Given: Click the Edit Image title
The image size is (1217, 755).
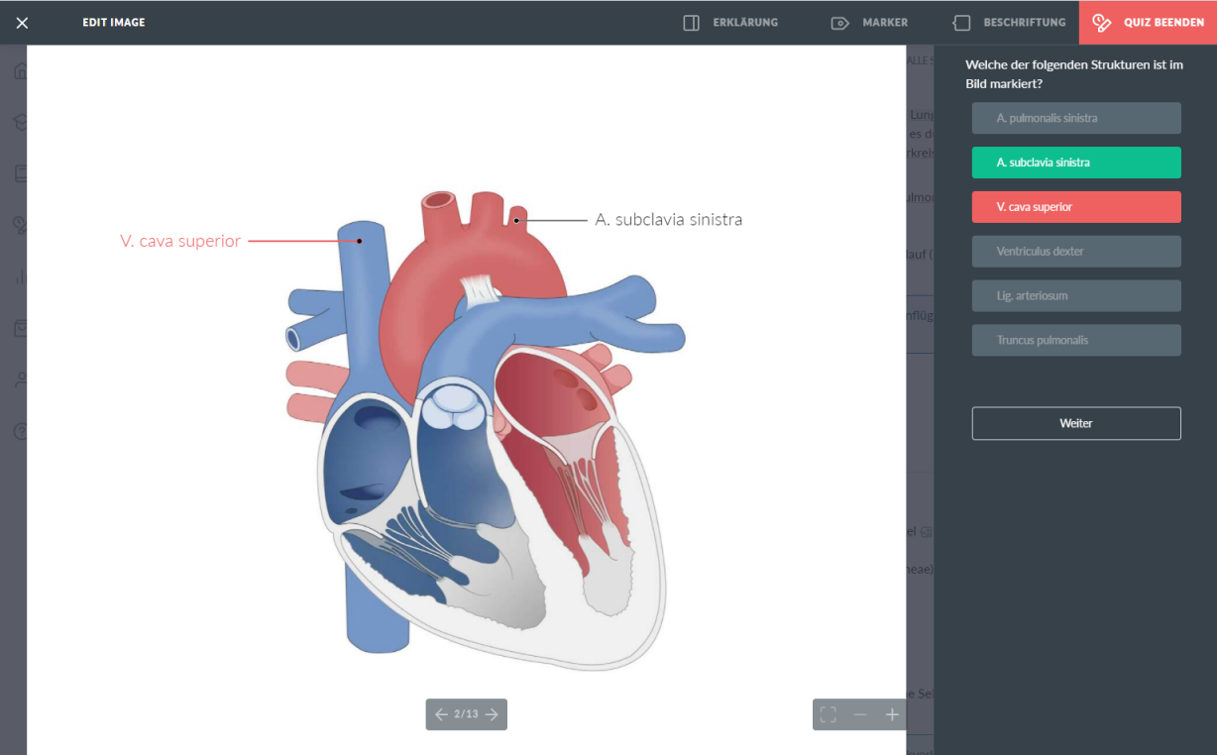Looking at the screenshot, I should tap(114, 23).
